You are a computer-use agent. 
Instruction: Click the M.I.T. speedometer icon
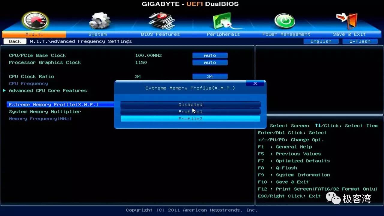point(35,20)
